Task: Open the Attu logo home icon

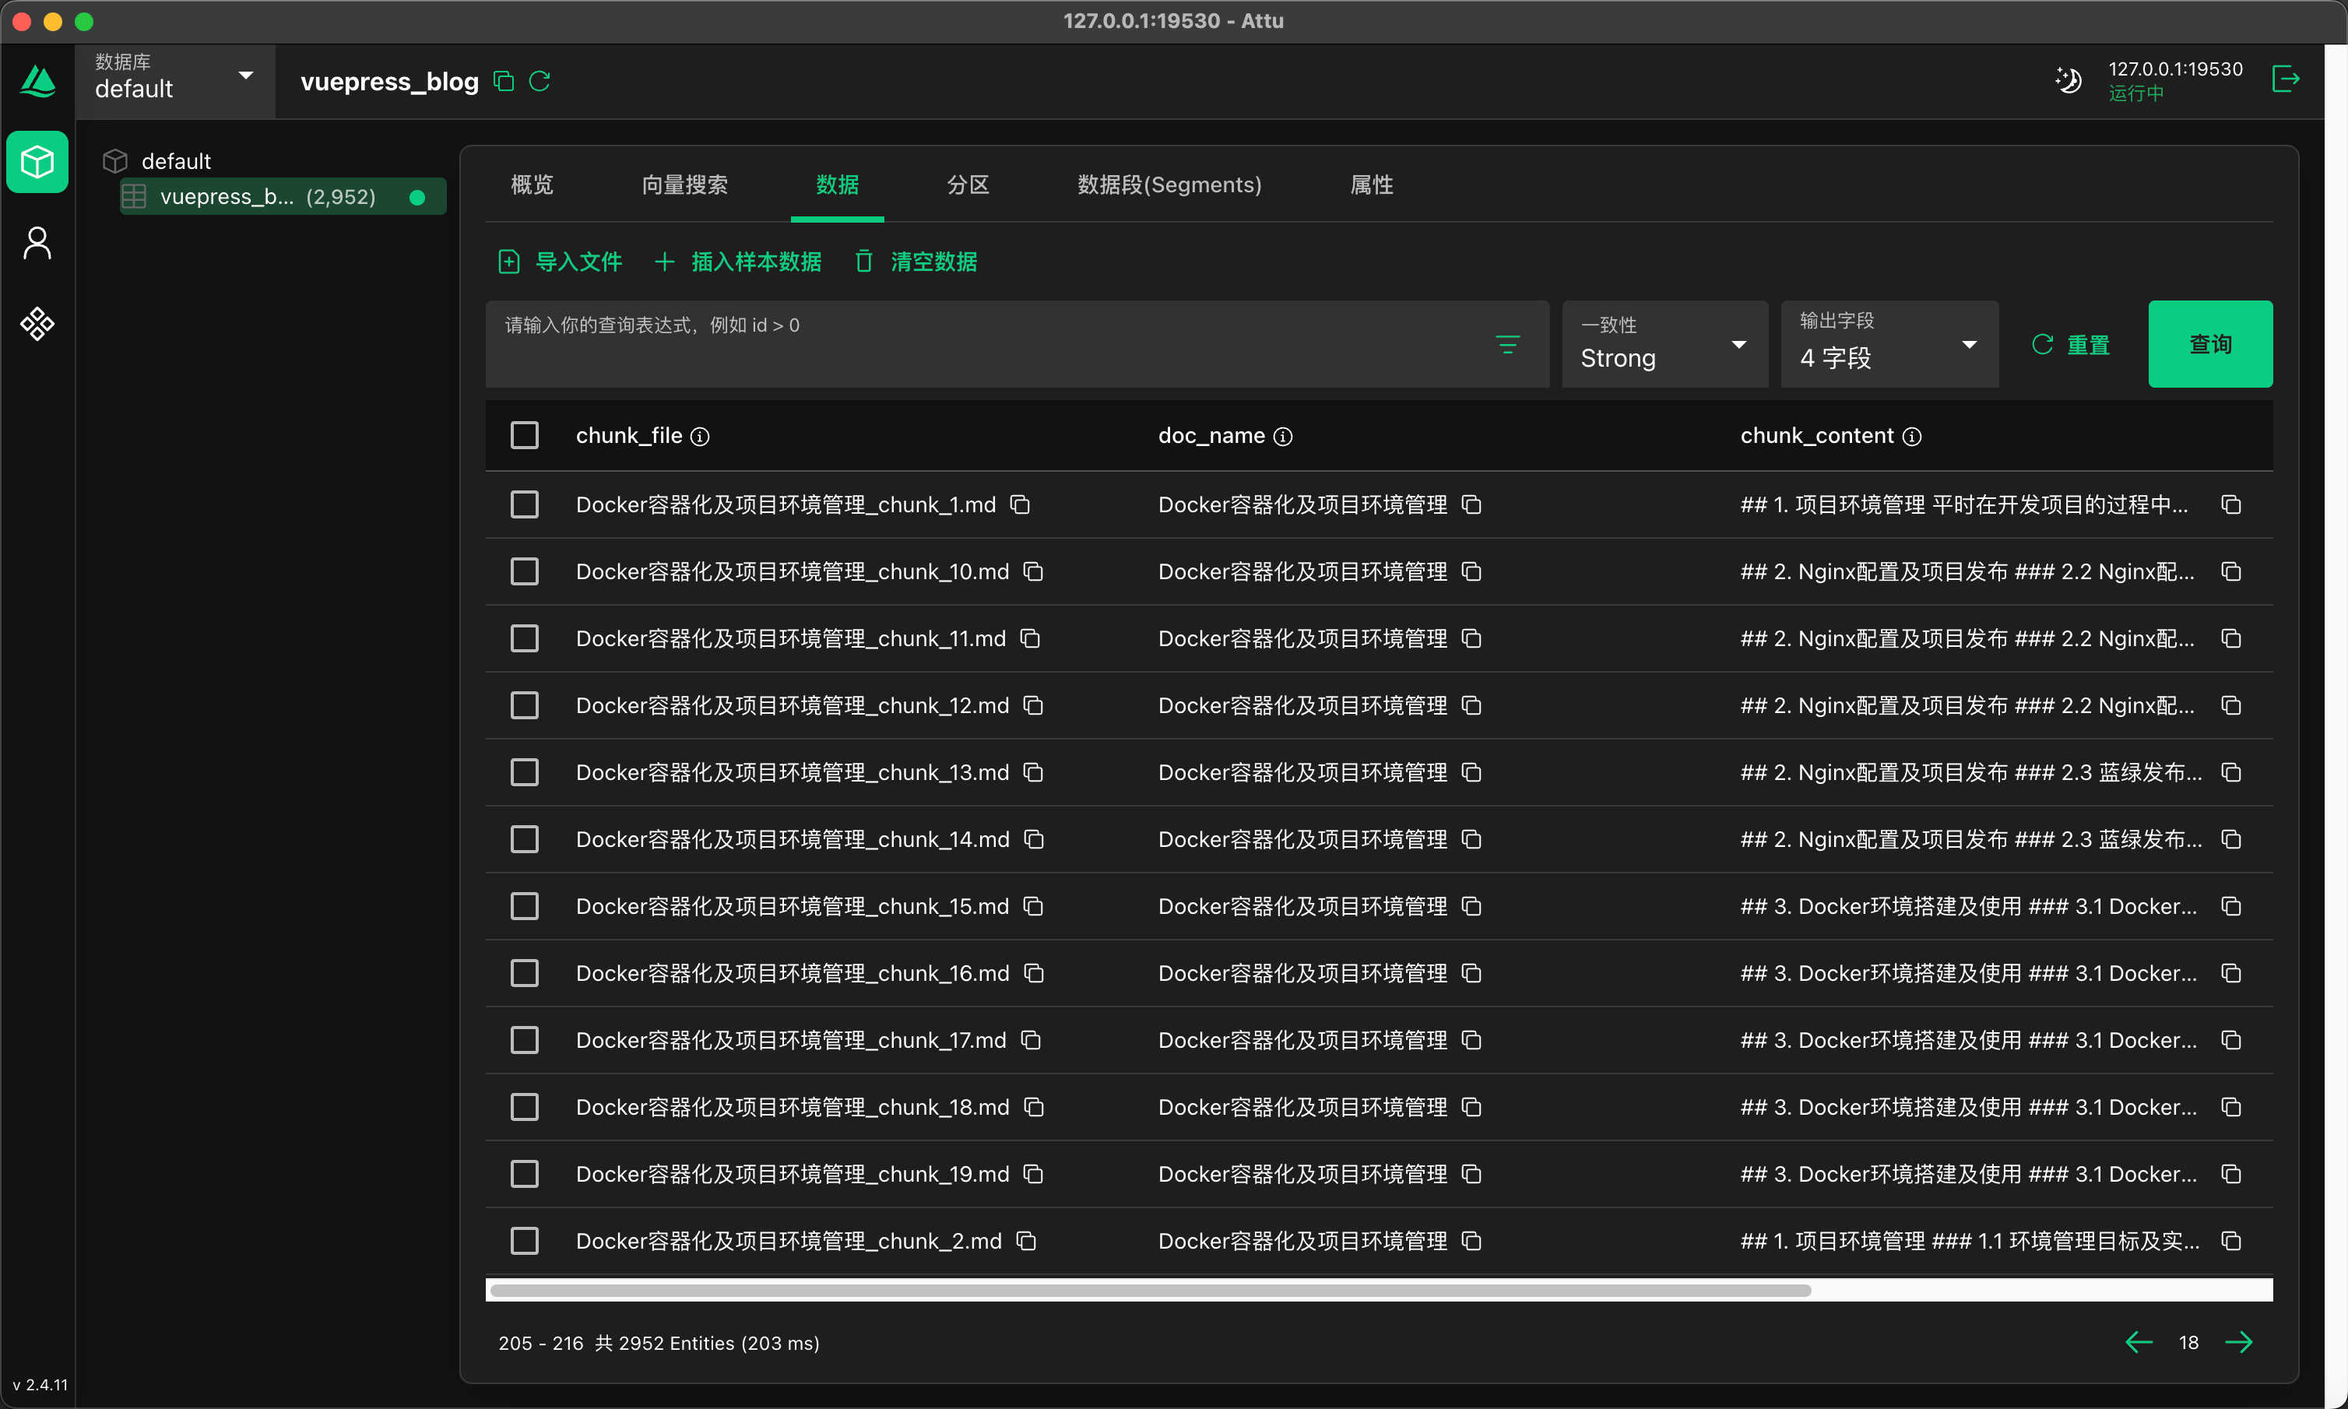Action: pyautogui.click(x=38, y=82)
